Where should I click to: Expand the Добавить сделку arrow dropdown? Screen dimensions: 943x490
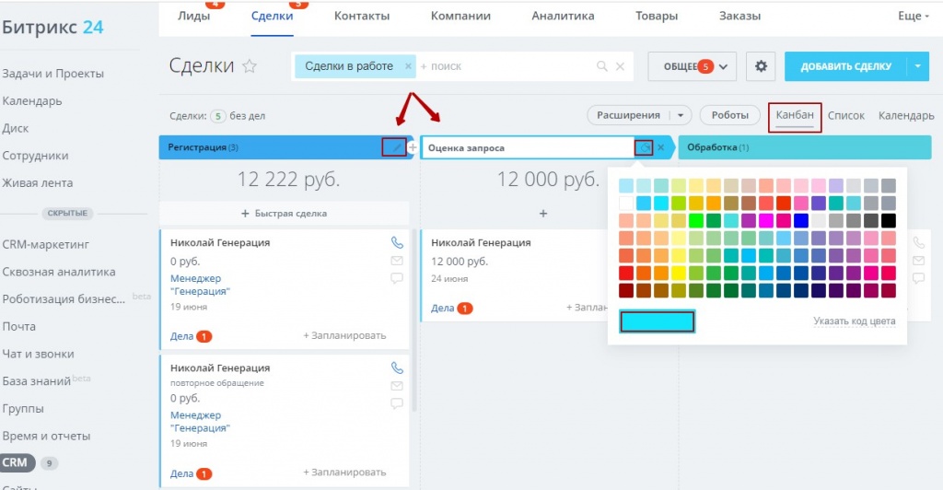point(918,66)
